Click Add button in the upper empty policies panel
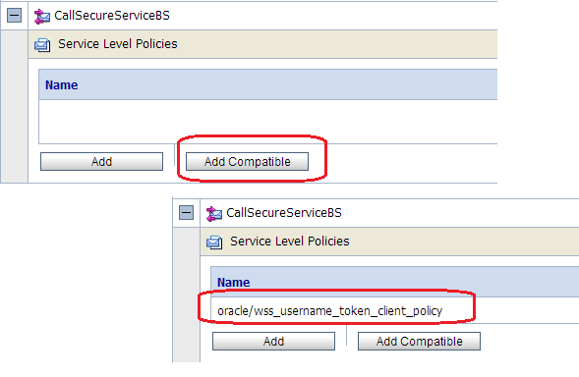Viewport: 579px width, 377px height. pyautogui.click(x=101, y=162)
